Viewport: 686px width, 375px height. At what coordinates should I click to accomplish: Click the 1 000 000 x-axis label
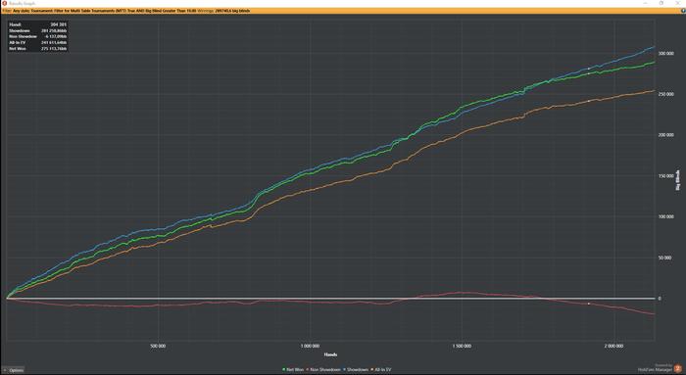[x=310, y=347]
